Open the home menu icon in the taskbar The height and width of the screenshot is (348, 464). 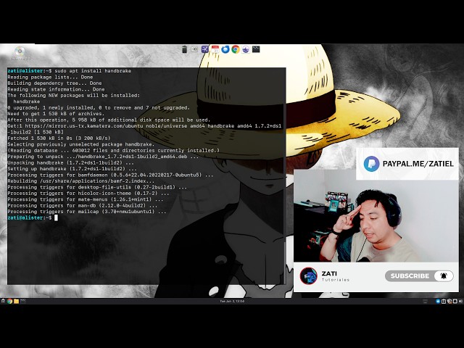(3, 301)
